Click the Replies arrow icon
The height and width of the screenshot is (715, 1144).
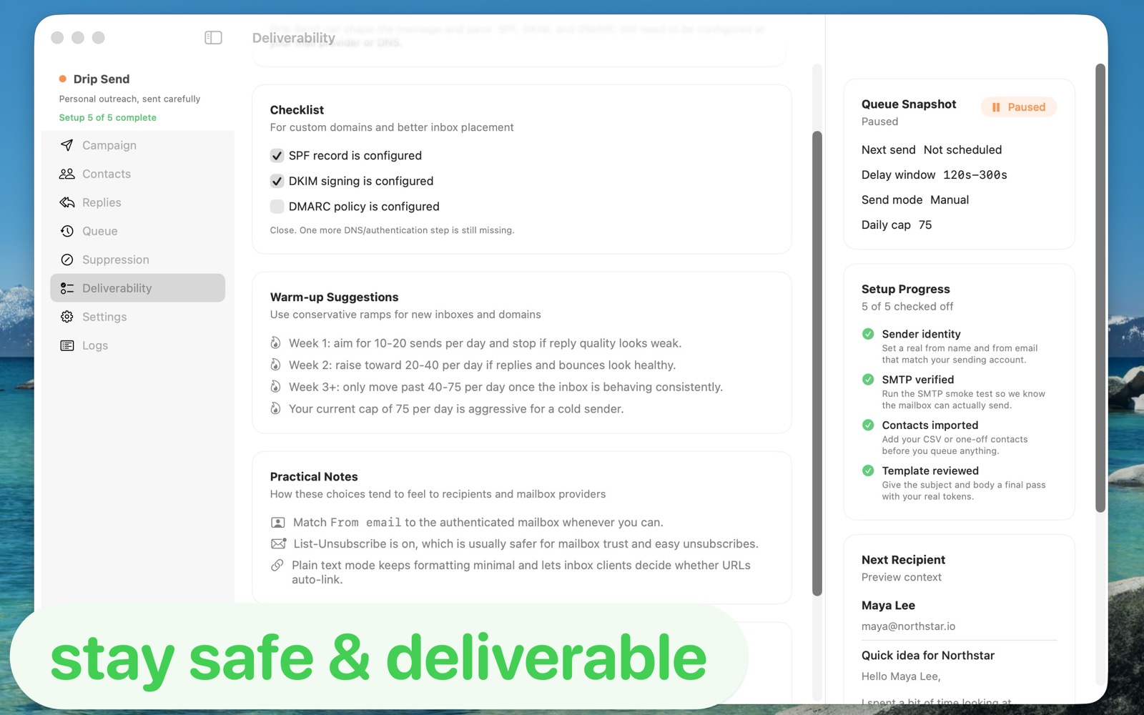pos(66,202)
